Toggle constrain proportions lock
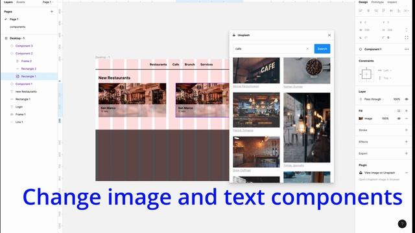Viewport: 415px width, 233px height. 407,30
